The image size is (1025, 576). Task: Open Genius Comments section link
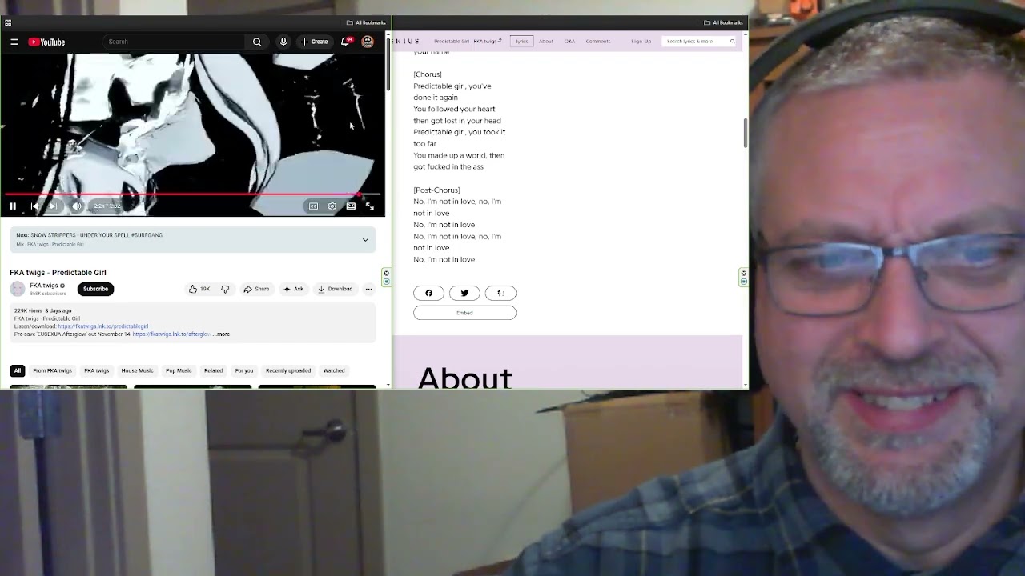tap(598, 41)
